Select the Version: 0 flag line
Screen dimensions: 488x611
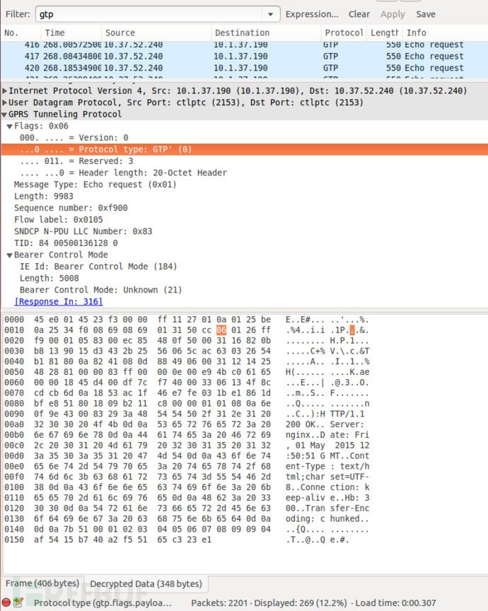pos(74,138)
